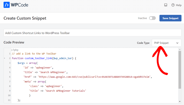Click the comment on line 1

[x=34, y=54]
